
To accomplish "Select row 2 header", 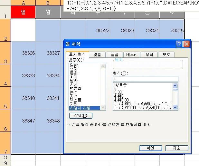I will (5, 30).
